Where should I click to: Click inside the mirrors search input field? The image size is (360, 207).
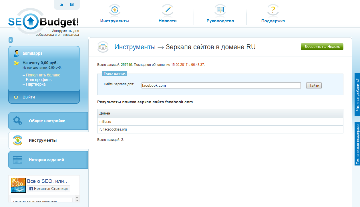point(220,85)
